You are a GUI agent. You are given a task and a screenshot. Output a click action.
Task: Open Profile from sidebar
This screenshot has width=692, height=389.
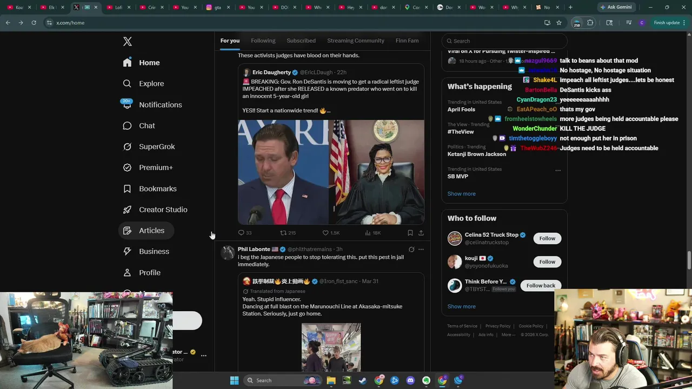pos(142,272)
